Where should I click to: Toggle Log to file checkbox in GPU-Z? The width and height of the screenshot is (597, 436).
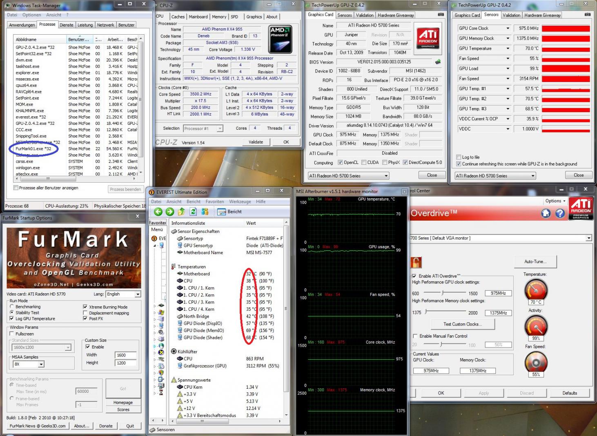pos(459,157)
